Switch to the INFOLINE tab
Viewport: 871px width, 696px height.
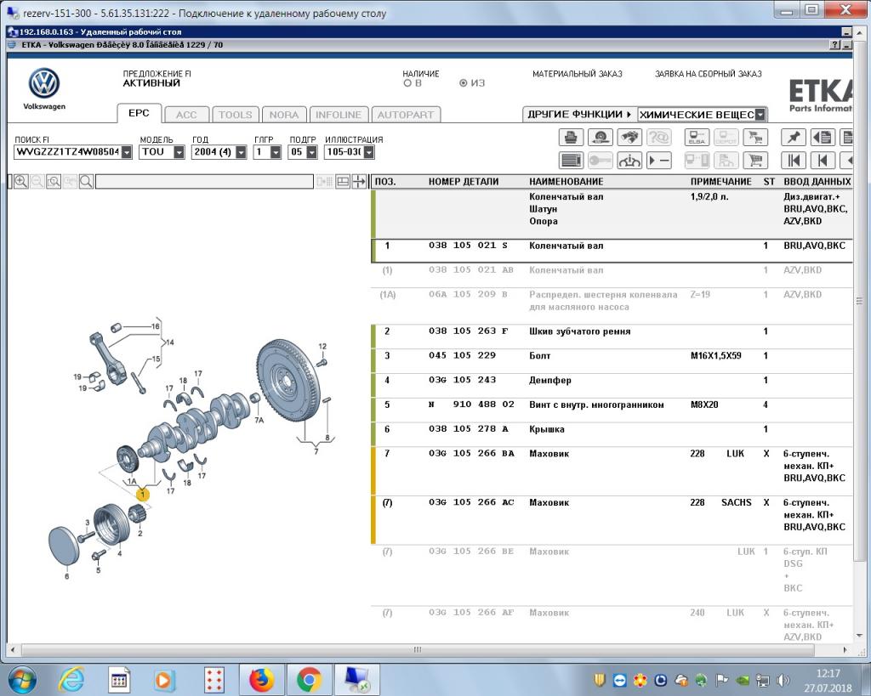339,115
